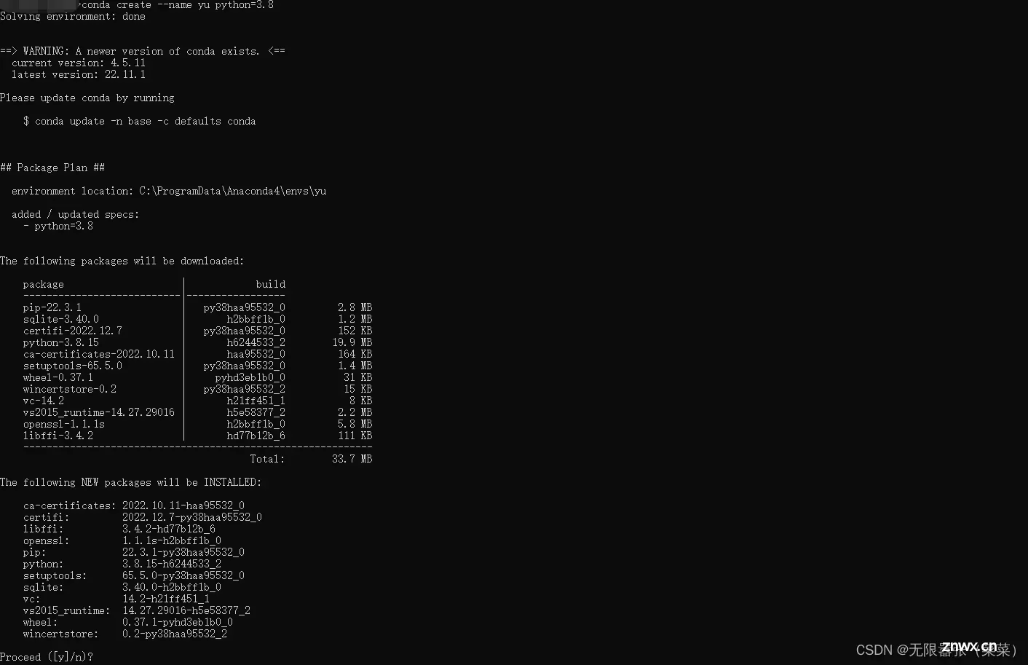Image resolution: width=1028 pixels, height=665 pixels.
Task: Select 'python:' in install list
Action: point(44,564)
